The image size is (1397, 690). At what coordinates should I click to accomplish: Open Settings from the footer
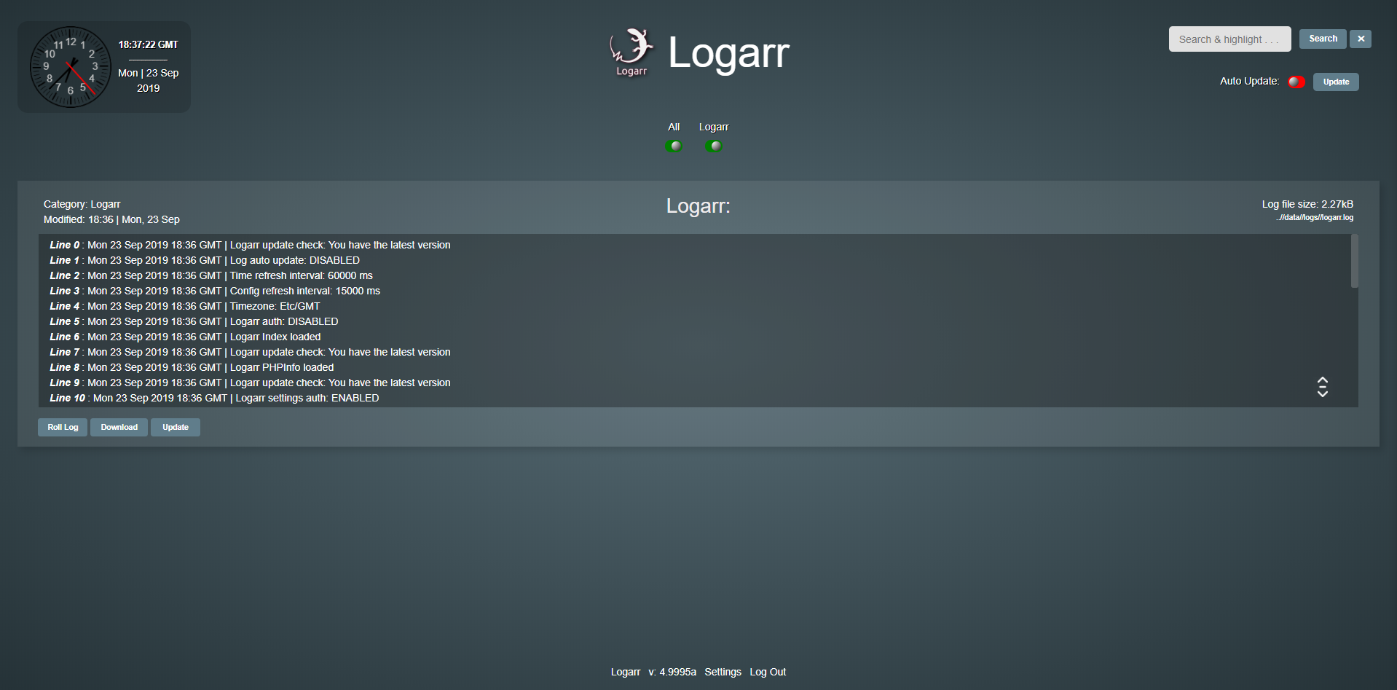click(x=723, y=672)
